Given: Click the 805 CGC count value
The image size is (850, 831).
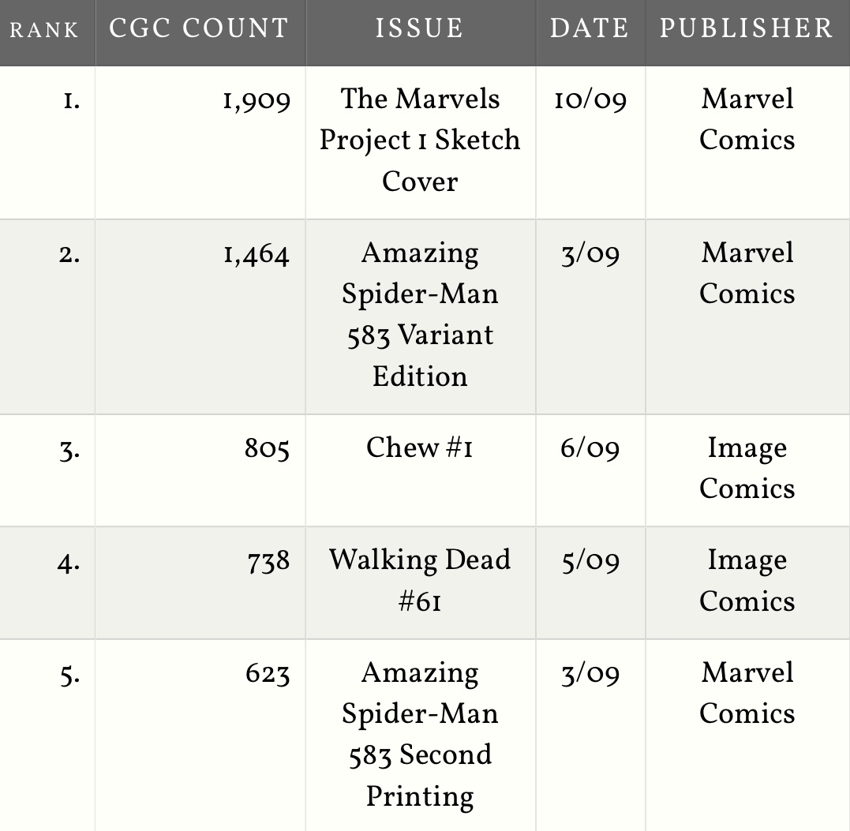Looking at the screenshot, I should 267,449.
